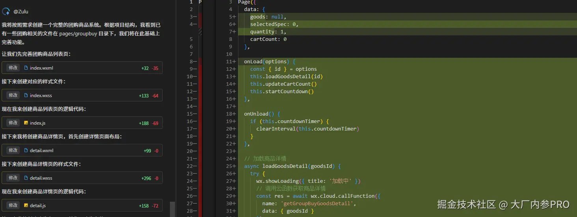This screenshot has height=217, width=577.
Task: Click the 修改 button on the detail.wxml card
Action: coord(13,150)
